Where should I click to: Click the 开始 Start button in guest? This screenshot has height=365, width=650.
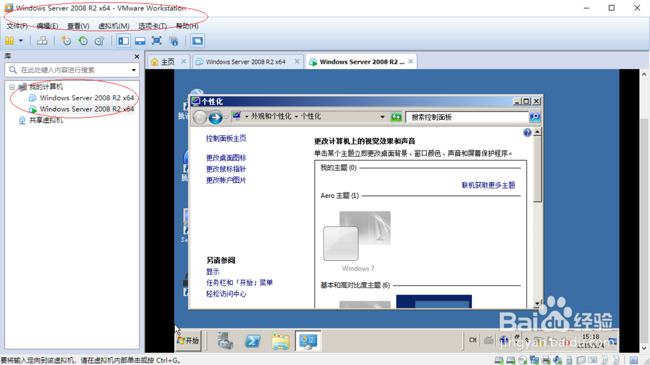188,341
